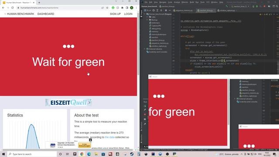
Task: Bookmark this page with the star icon
Action: [x=107, y=8]
